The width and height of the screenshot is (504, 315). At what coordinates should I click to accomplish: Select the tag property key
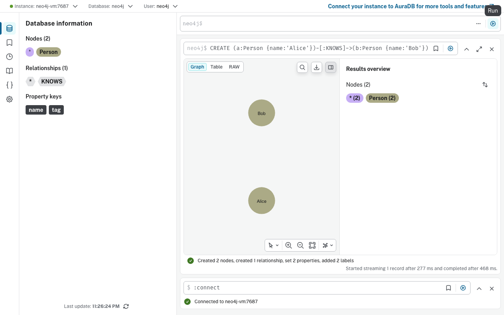click(x=56, y=110)
